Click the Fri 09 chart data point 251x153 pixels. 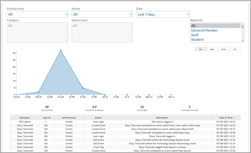tap(83, 88)
